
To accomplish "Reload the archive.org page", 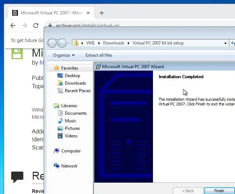I will 36,25.
